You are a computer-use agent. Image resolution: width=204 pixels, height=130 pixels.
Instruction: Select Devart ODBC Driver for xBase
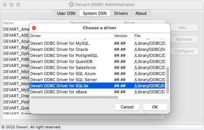(97, 92)
